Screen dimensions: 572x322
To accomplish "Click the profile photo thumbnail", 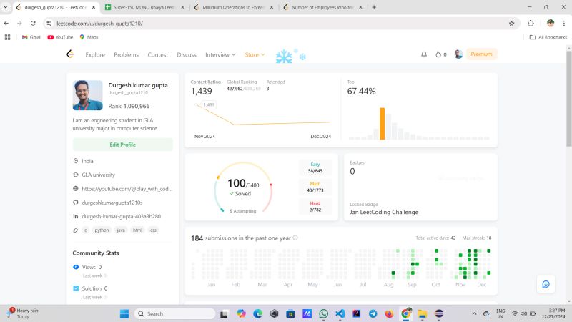I will tap(87, 95).
